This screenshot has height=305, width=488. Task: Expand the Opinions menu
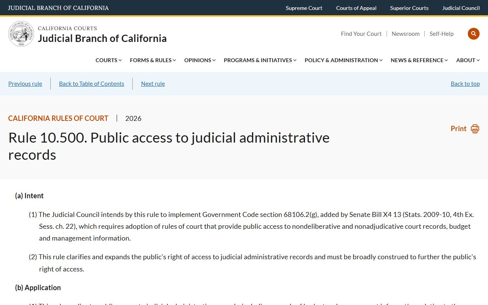click(200, 60)
